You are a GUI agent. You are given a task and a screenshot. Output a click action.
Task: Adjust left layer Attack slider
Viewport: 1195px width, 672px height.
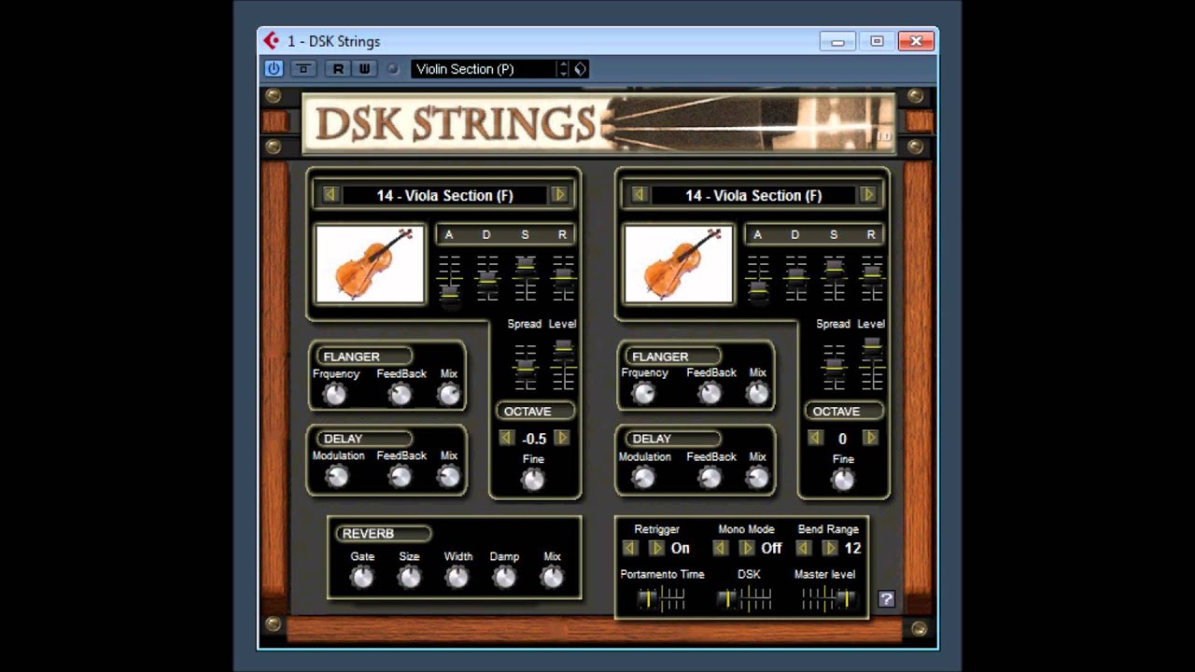point(450,278)
